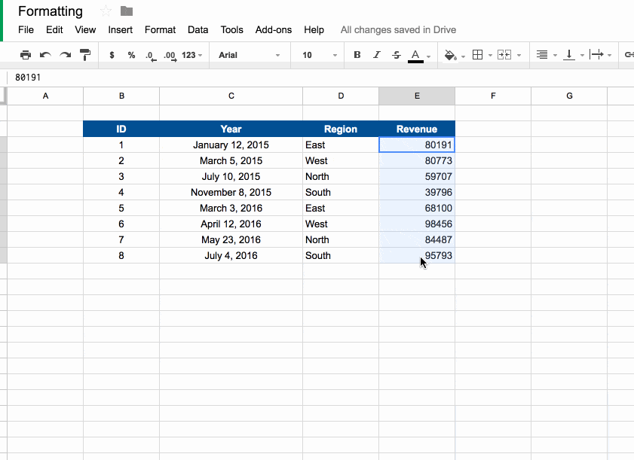Toggle bold formatting
This screenshot has width=634, height=460.
click(x=357, y=55)
